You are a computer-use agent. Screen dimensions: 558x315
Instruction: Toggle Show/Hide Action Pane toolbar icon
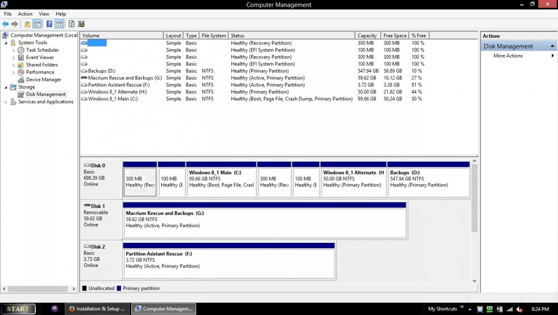[59, 24]
